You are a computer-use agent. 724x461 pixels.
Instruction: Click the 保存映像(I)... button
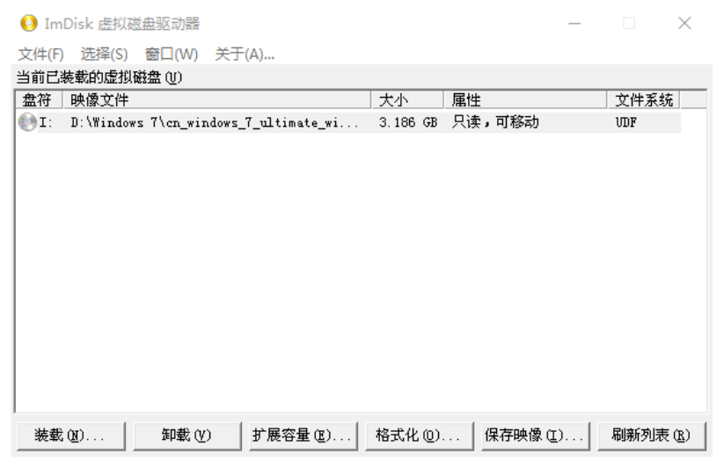pos(536,435)
